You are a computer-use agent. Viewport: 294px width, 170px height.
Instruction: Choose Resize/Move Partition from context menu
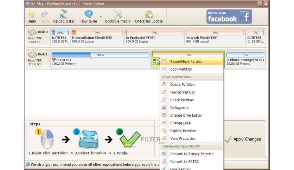pyautogui.click(x=192, y=61)
